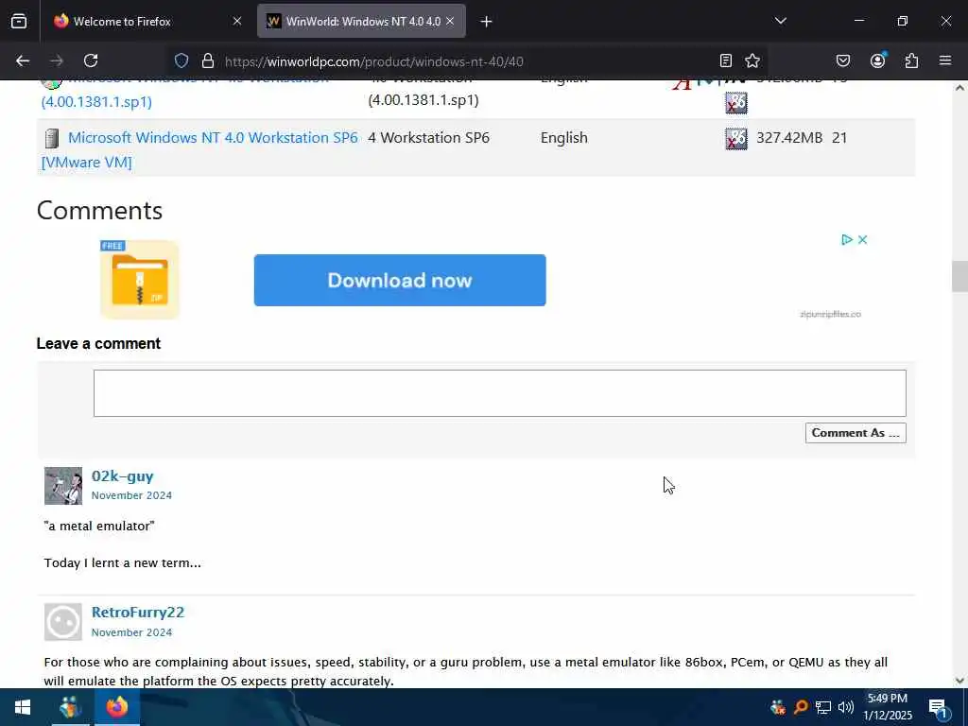
Task: Click the Download now ad button
Action: [x=400, y=280]
